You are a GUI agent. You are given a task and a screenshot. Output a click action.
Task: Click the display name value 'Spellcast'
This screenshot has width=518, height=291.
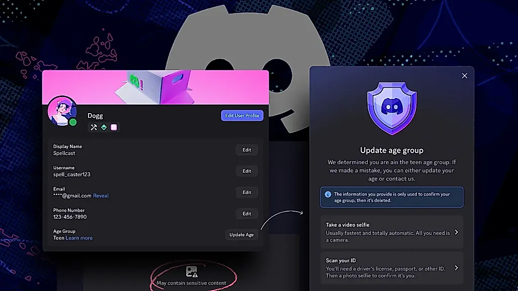64,153
